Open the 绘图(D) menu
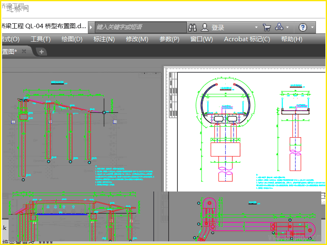 coord(72,39)
